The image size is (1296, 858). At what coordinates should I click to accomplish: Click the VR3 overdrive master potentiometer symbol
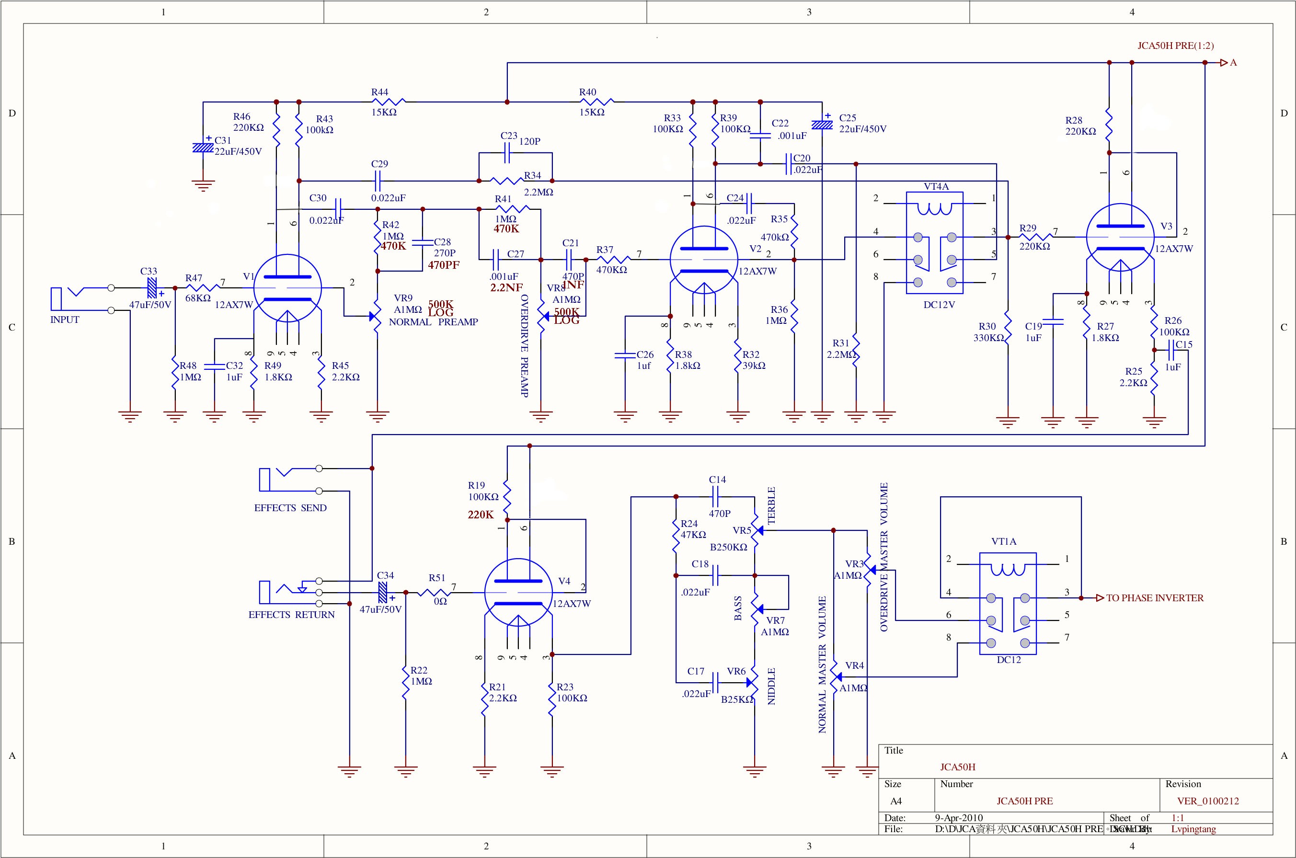870,570
